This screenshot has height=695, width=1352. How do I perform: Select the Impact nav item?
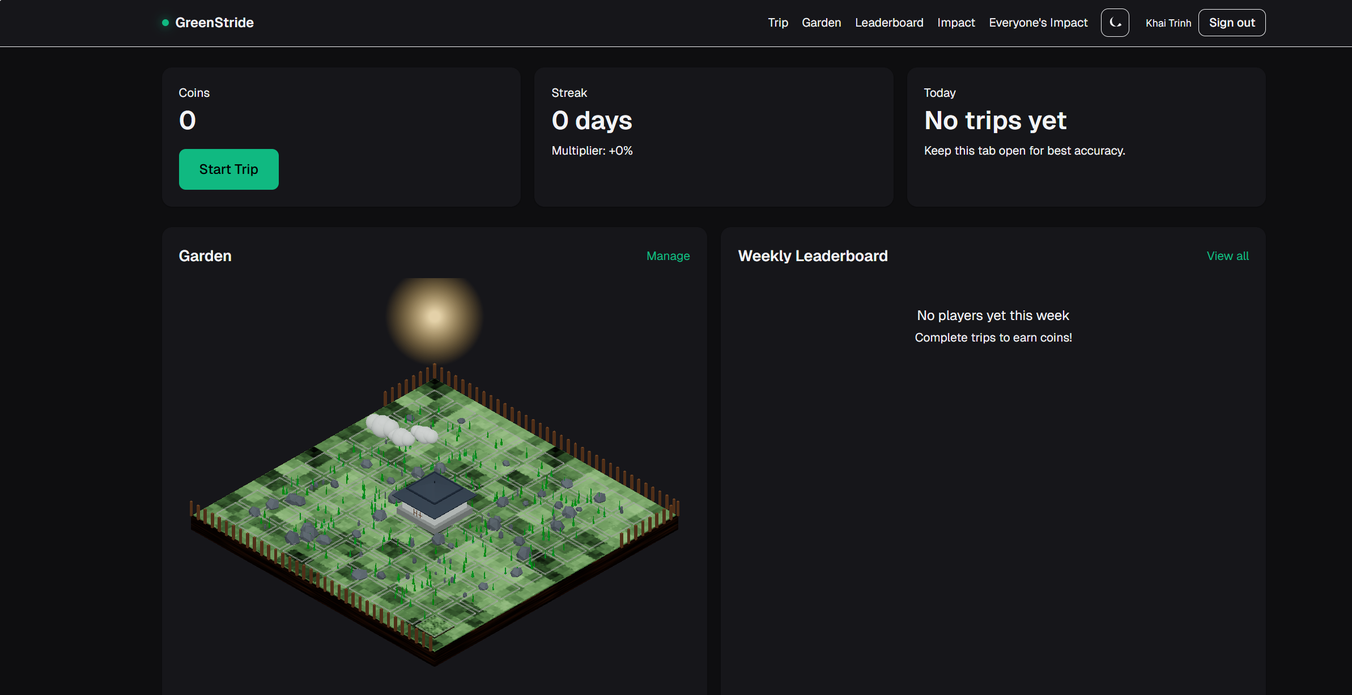pyautogui.click(x=955, y=23)
